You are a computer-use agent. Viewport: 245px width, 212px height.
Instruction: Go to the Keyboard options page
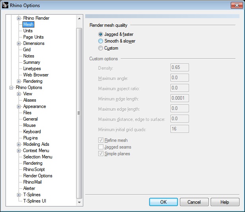tap(32, 132)
